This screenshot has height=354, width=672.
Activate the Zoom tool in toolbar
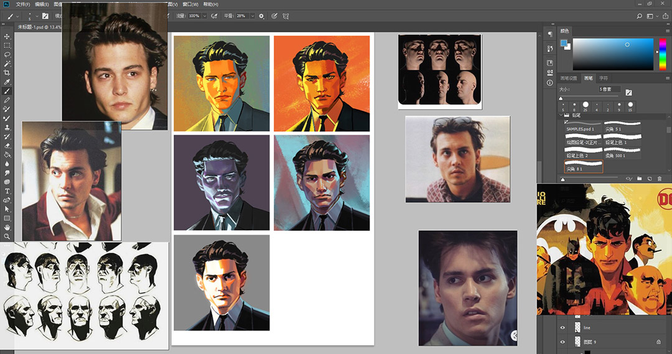click(7, 236)
